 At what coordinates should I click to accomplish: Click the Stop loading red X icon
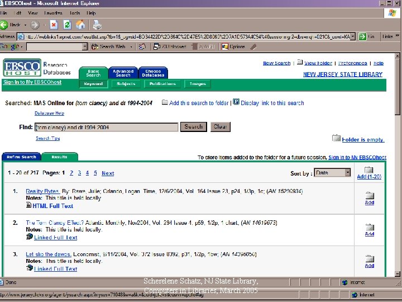(54, 25)
